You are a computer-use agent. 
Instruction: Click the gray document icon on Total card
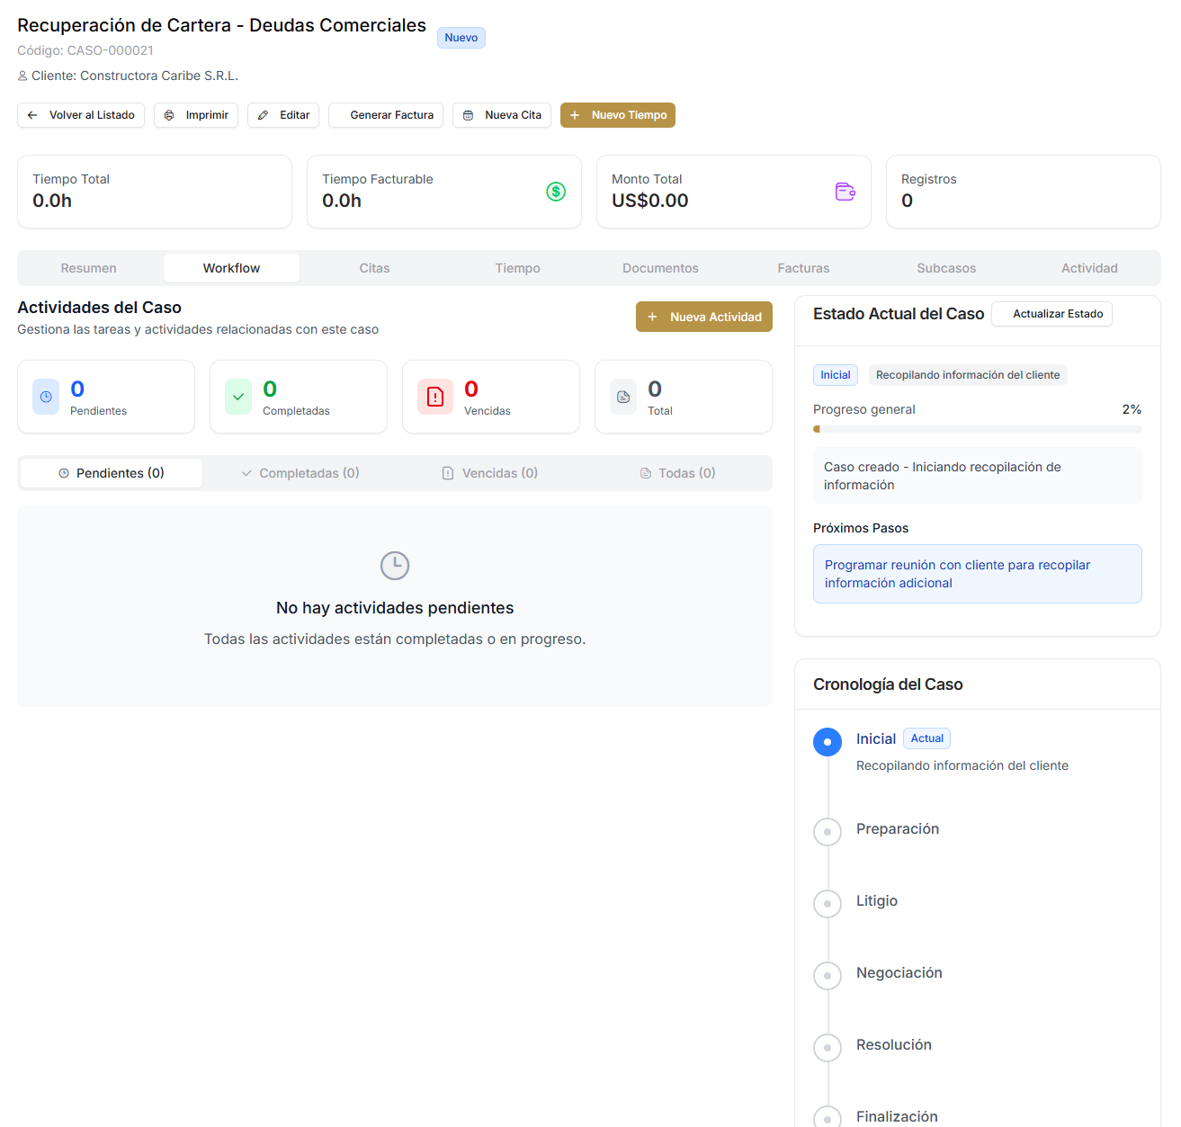click(623, 397)
